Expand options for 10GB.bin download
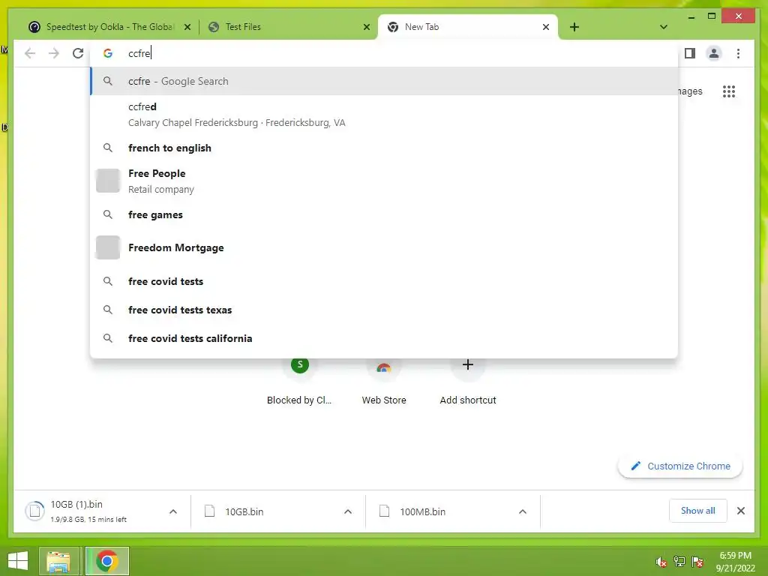This screenshot has width=768, height=576. (x=348, y=511)
